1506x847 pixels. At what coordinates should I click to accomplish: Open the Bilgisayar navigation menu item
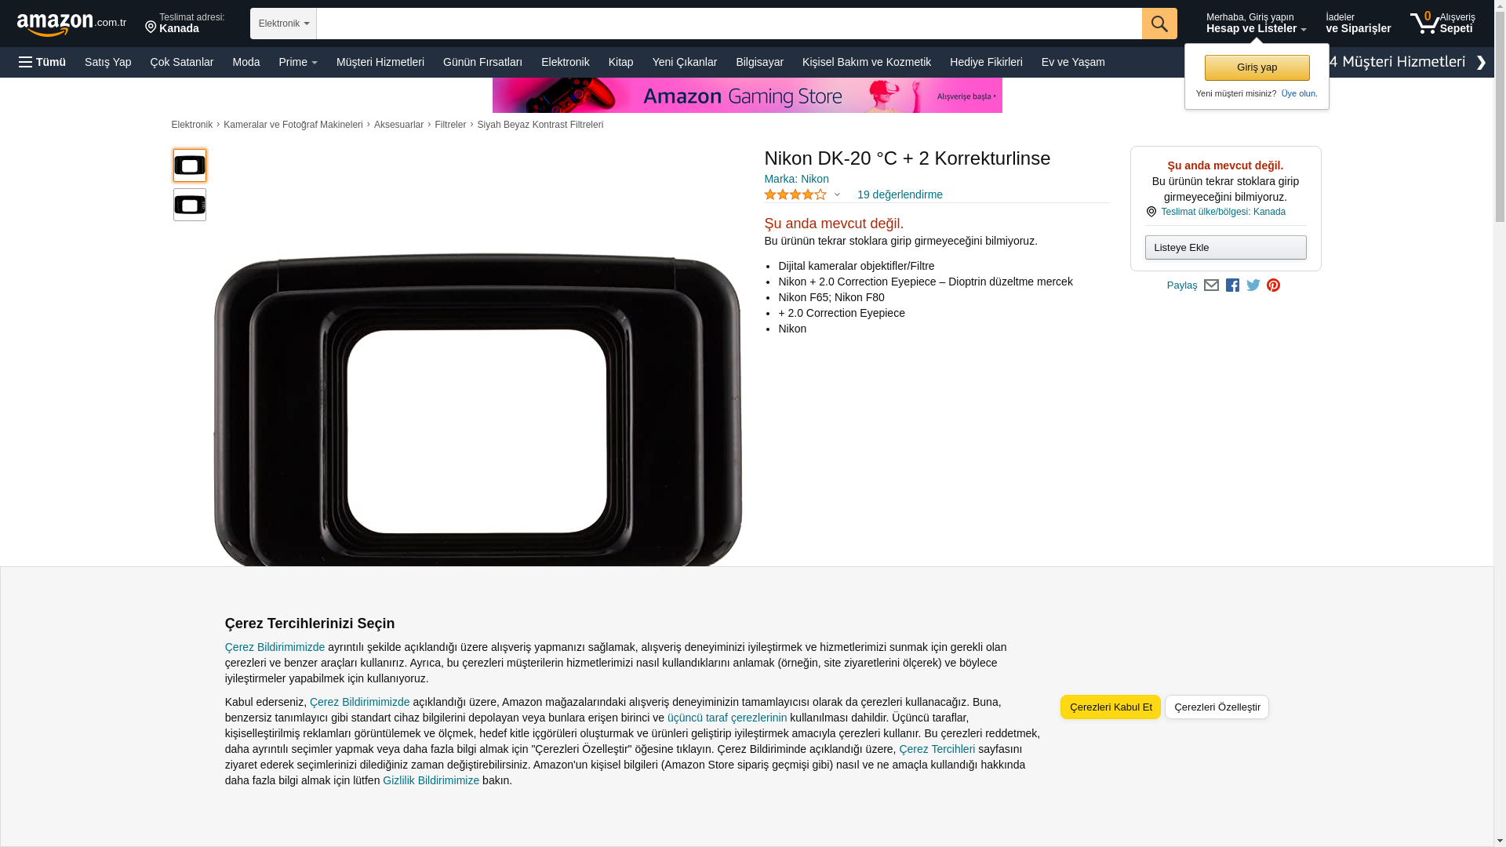759,62
